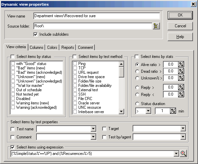Open the Colors tab

[x=52, y=47]
